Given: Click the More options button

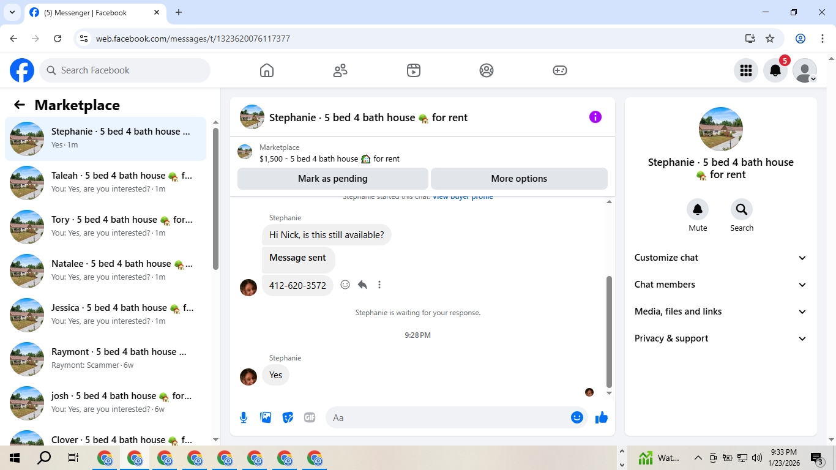Looking at the screenshot, I should [519, 179].
